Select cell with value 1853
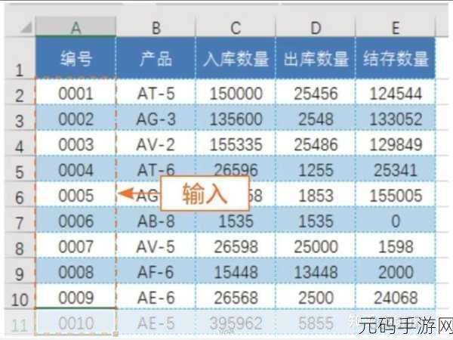 pyautogui.click(x=316, y=194)
